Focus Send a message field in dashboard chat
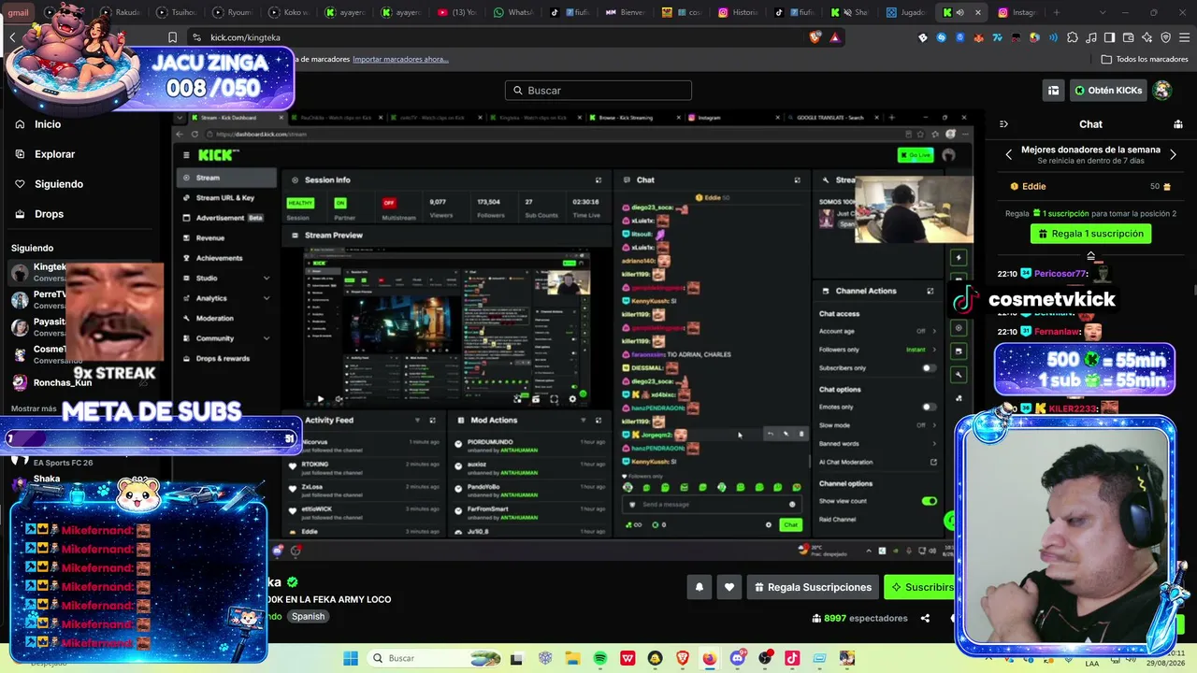The image size is (1197, 673). 713,505
